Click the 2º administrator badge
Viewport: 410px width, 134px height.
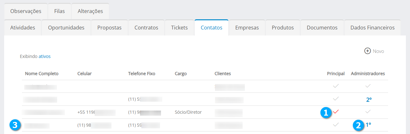[369, 99]
